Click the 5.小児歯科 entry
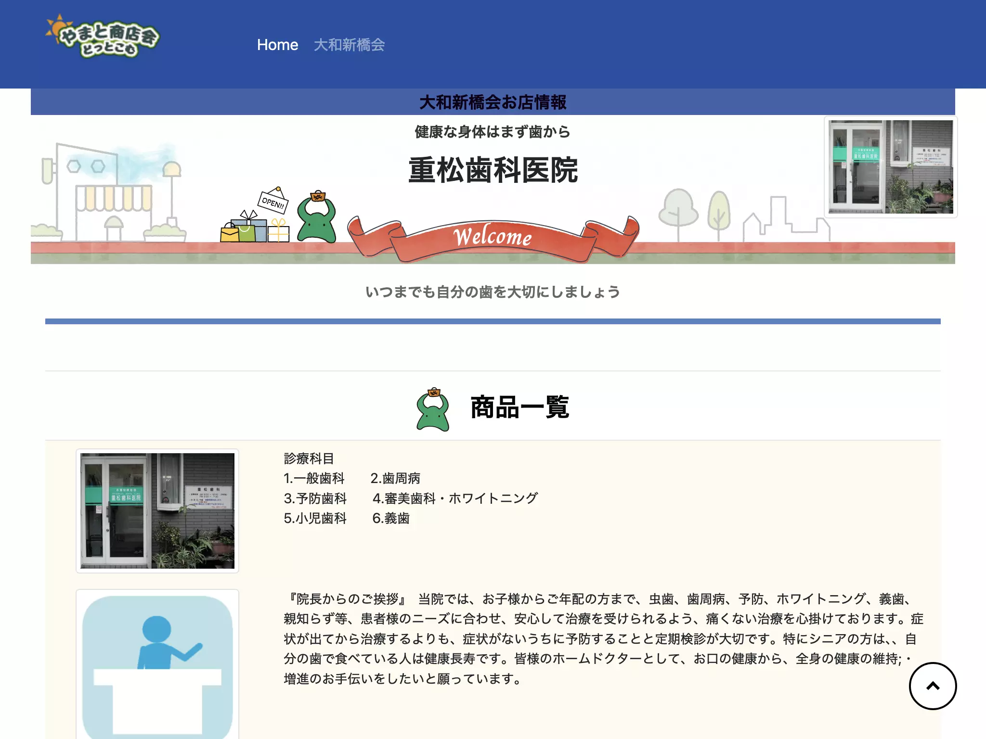The height and width of the screenshot is (739, 986). coord(315,518)
